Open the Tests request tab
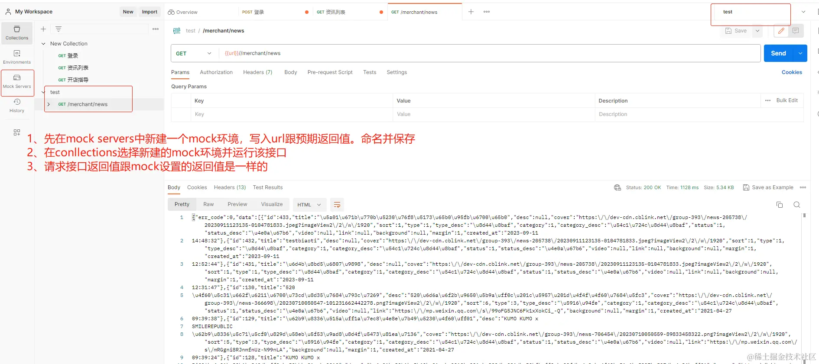Viewport: 819px width, 364px height. click(x=370, y=72)
